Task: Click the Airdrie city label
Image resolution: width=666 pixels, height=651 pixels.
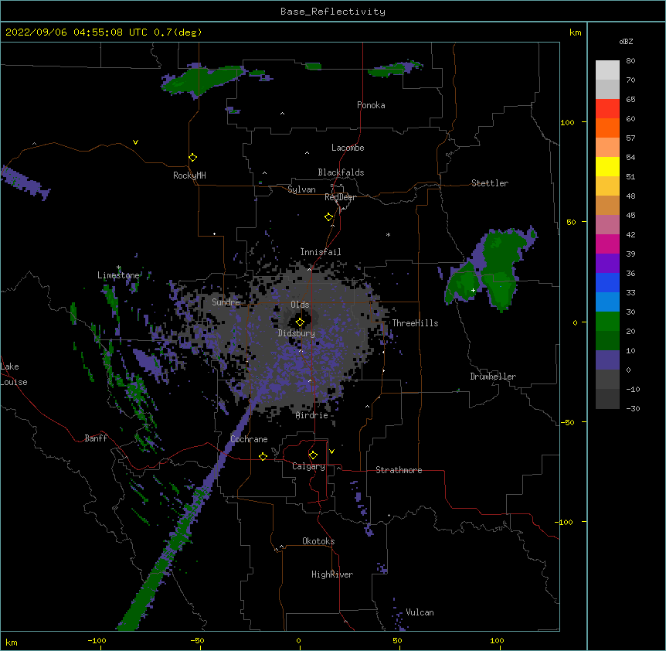Action: [x=312, y=415]
